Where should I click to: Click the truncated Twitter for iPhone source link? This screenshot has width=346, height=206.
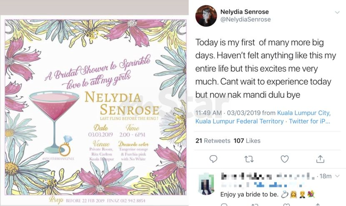tap(308, 122)
